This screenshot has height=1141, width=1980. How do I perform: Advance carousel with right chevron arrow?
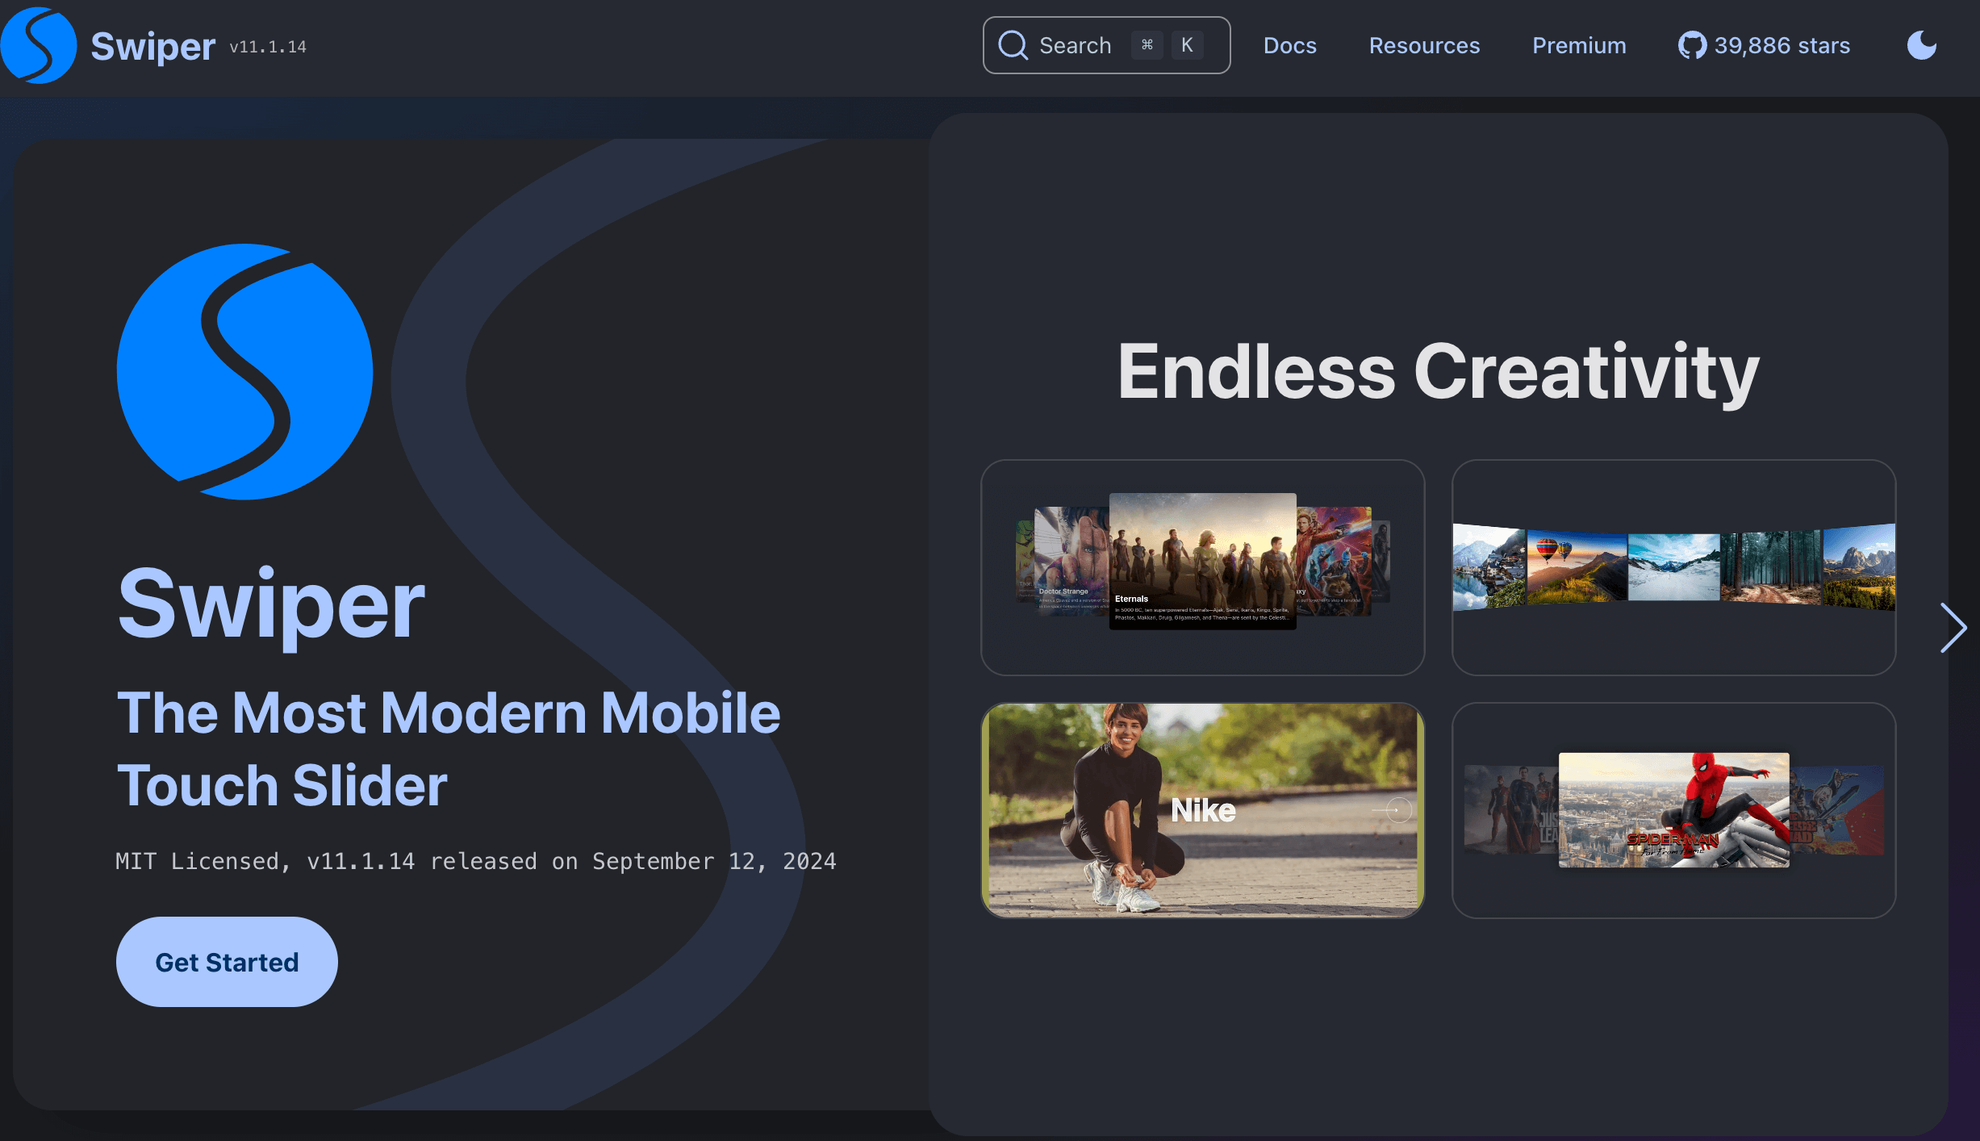1953,627
